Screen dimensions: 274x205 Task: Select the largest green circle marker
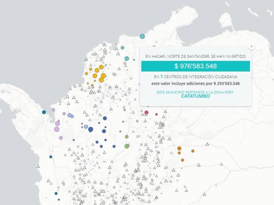(127, 146)
